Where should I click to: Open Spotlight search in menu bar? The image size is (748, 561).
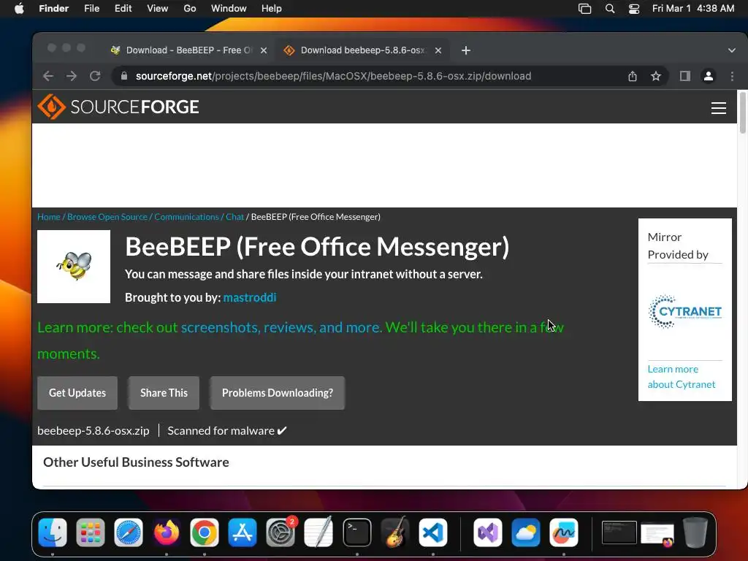point(610,9)
